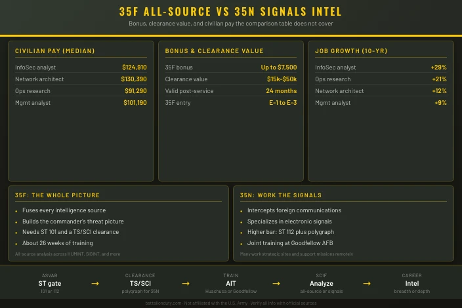Select Mgmt analyst label in Job Growth card
The width and height of the screenshot is (462, 308).
333,103
